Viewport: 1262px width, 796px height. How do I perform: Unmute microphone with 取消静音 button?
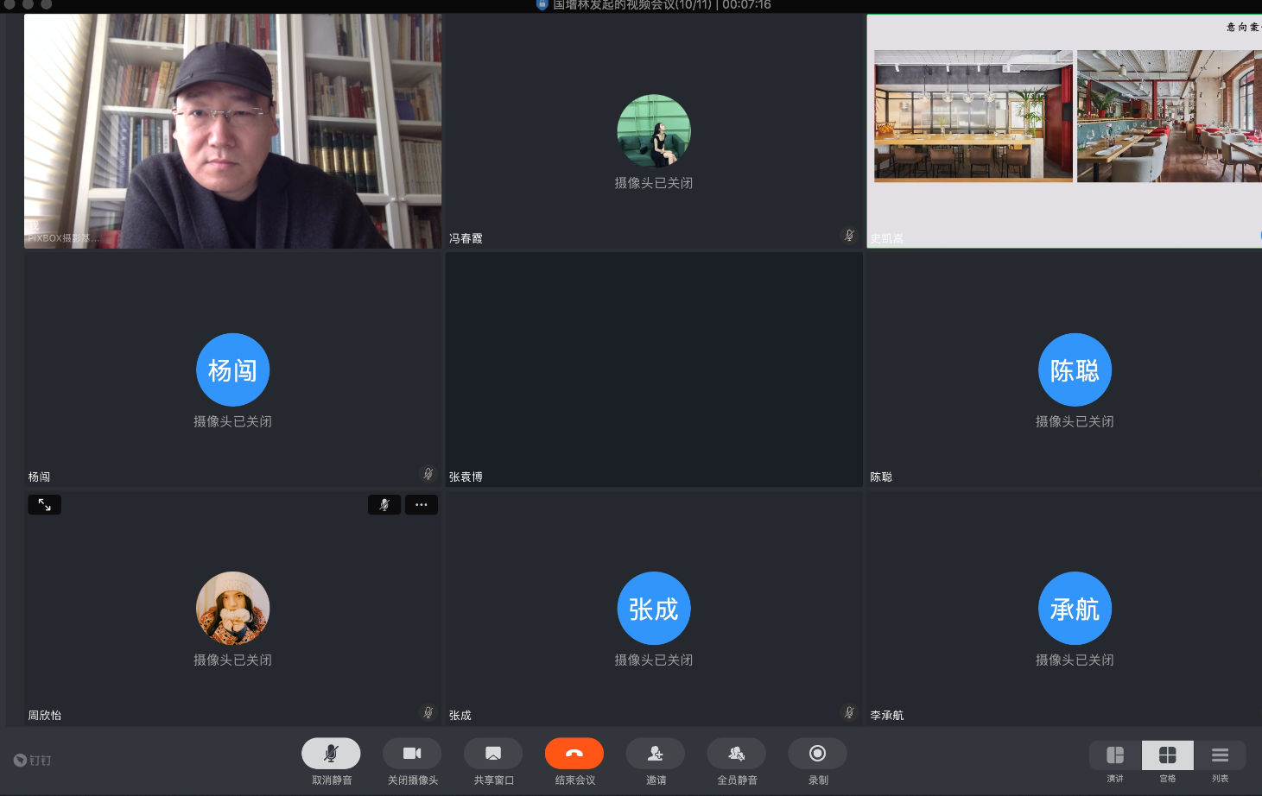point(331,754)
